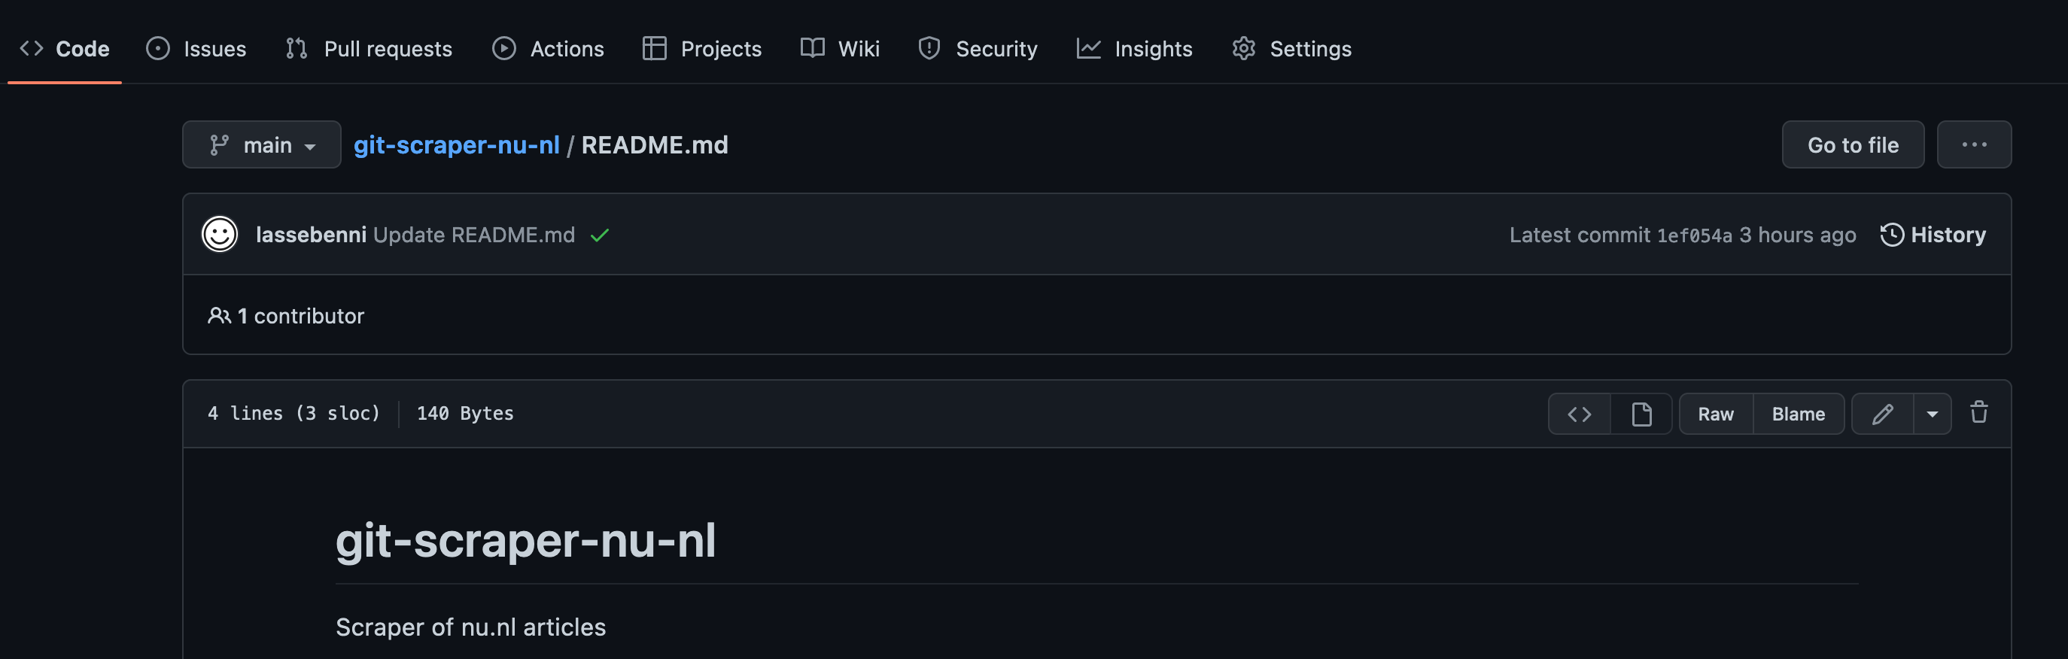Show rendered document view icon

(x=1641, y=414)
